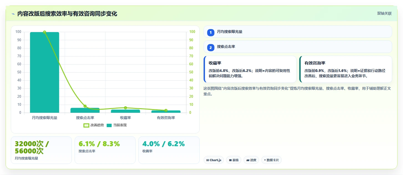The image size is (403, 175).
Task: Click the left axis value 100
Action: click(x=18, y=32)
